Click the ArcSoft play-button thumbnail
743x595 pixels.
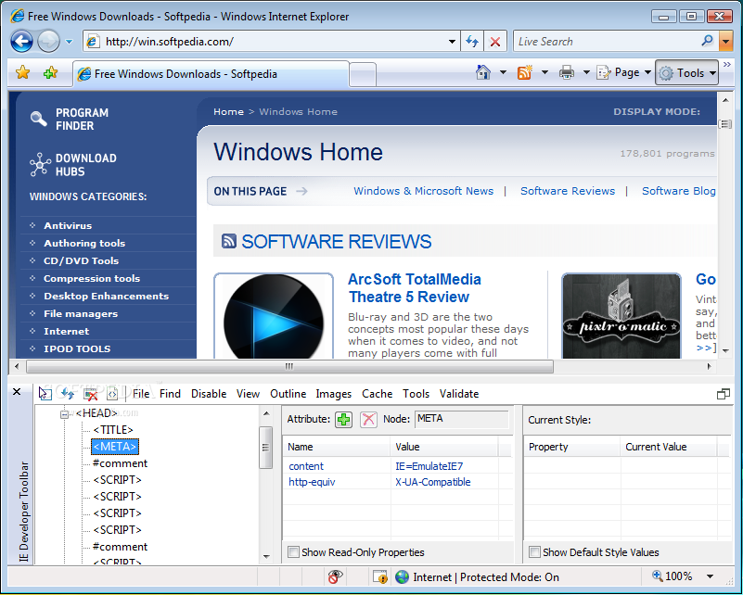tap(274, 316)
